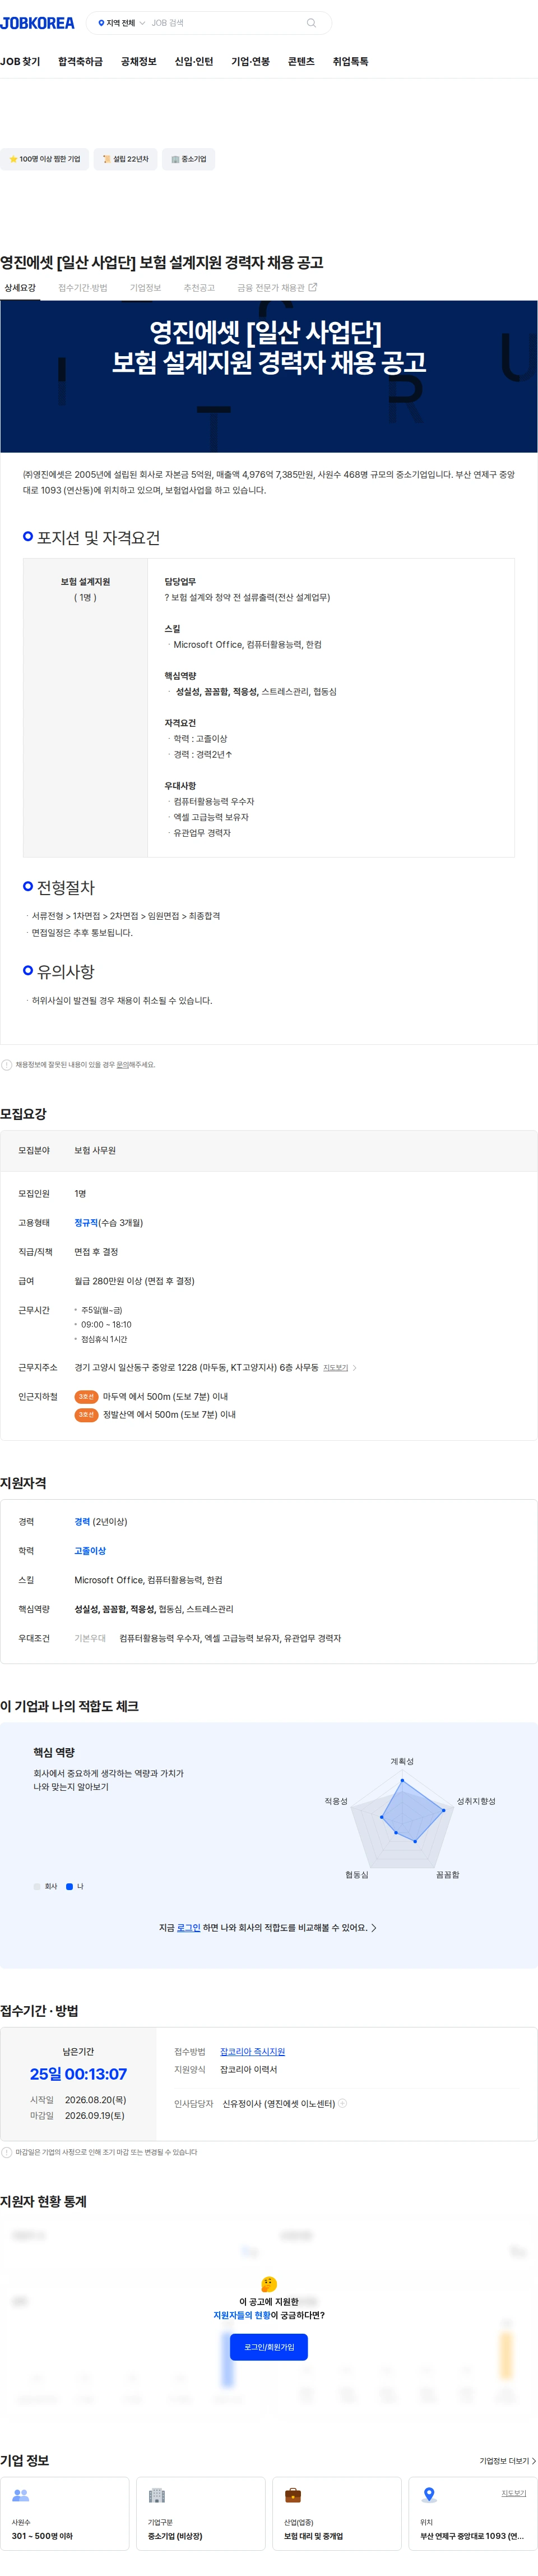The image size is (538, 2576).
Task: Switch to the 상세요강 tab
Action: point(20,288)
